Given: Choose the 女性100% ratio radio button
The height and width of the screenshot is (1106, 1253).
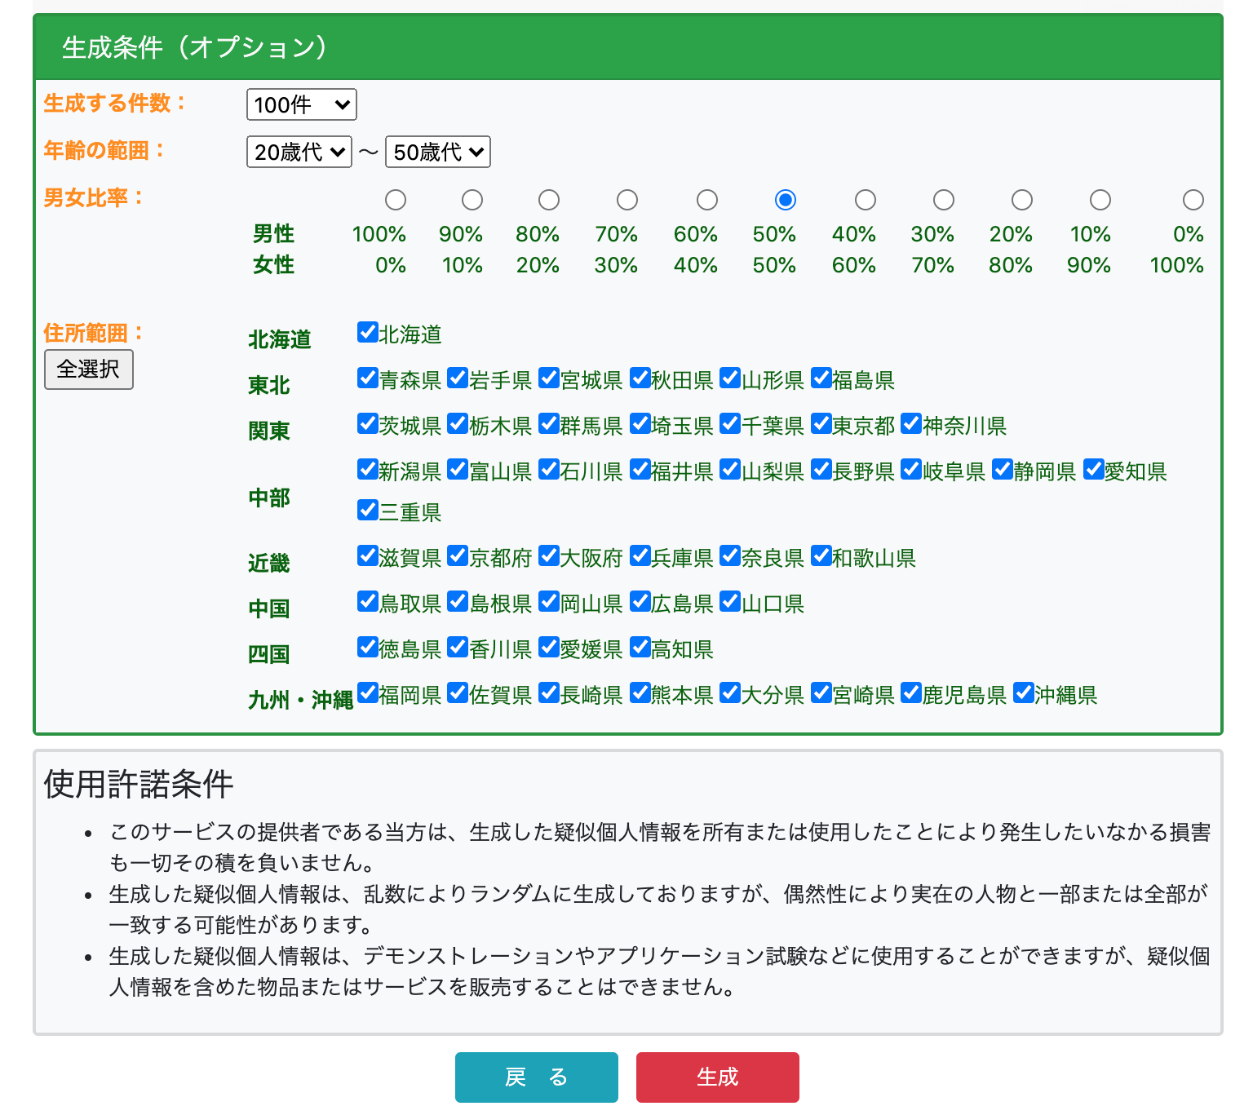Looking at the screenshot, I should coord(1193,200).
